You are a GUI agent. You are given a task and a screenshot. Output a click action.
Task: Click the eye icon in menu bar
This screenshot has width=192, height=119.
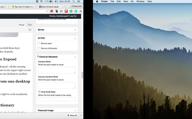pos(42,1)
